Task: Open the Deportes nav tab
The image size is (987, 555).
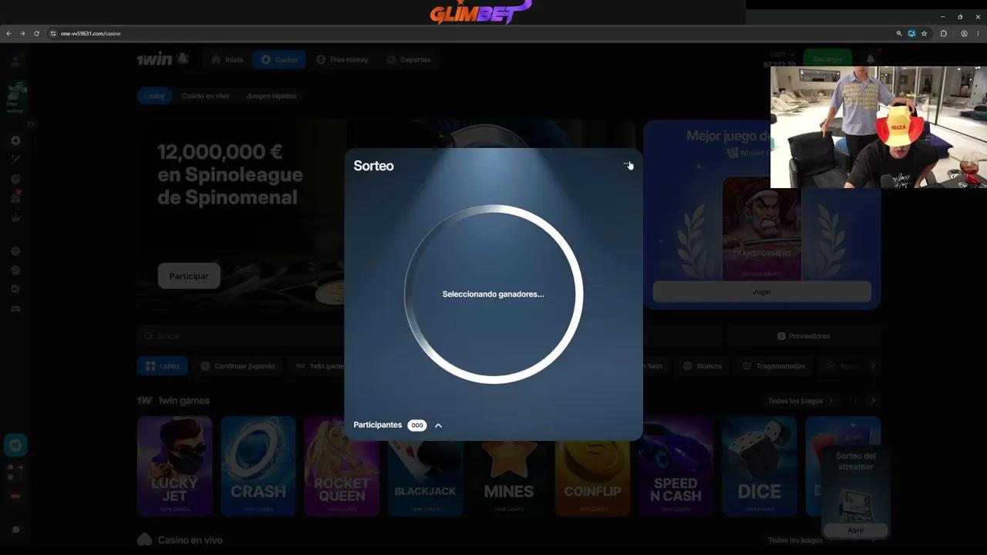Action: point(409,59)
